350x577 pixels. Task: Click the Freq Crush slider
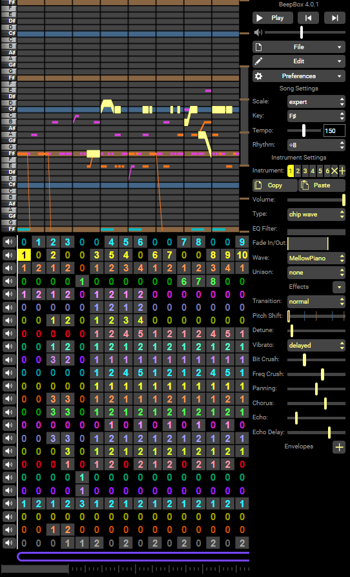tap(316, 374)
